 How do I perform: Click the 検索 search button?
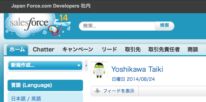pyautogui.click(x=165, y=26)
